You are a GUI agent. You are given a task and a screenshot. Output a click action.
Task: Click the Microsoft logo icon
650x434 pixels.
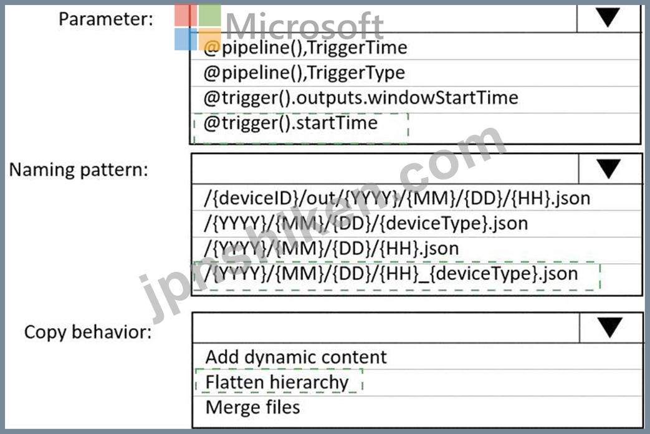[198, 27]
